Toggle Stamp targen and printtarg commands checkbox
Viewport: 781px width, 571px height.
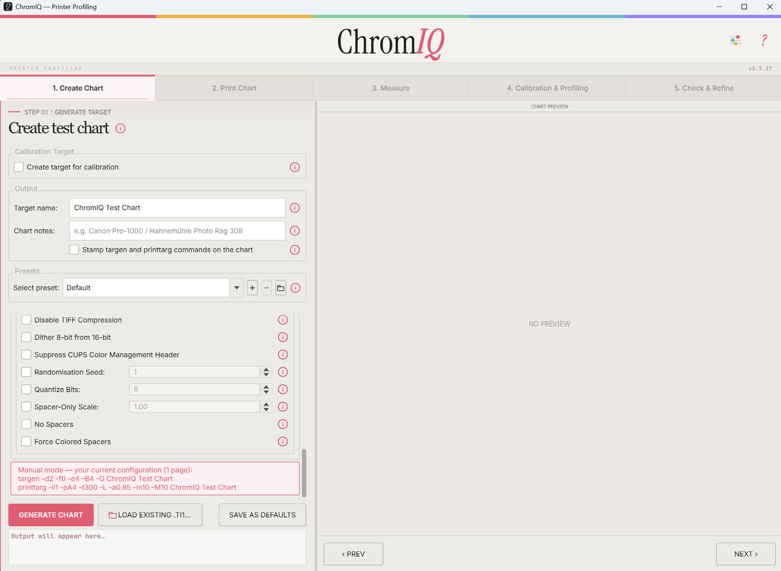click(74, 250)
